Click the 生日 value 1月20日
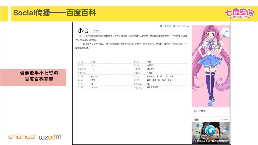Screen dimensions: 258x145 94,77
